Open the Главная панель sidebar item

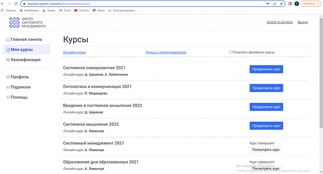(27, 39)
